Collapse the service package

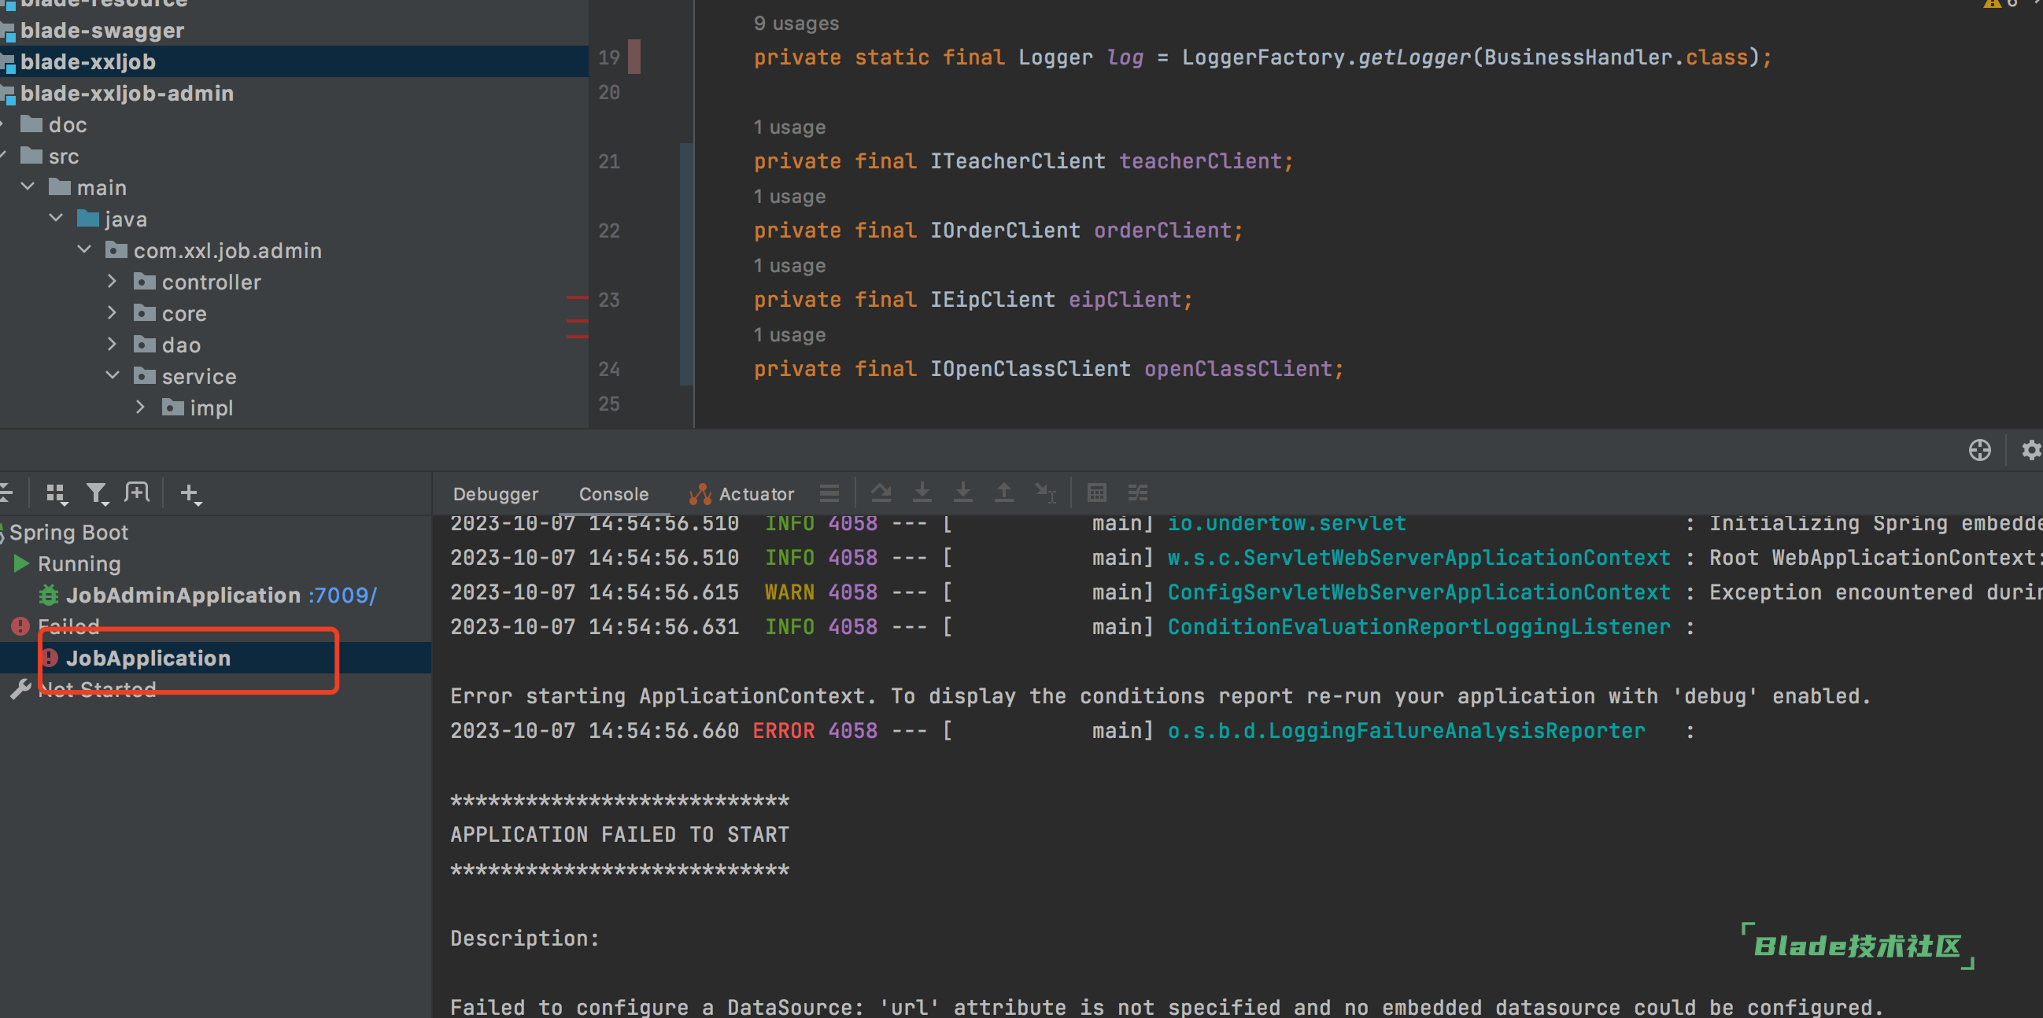(113, 375)
